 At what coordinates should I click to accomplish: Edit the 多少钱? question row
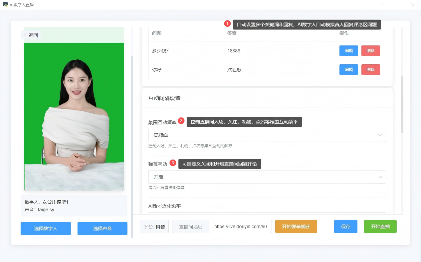click(349, 51)
